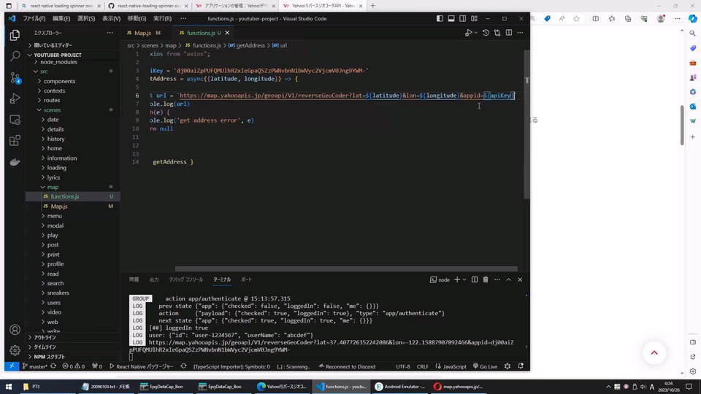Open Android Emulator from Windows taskbar

[x=399, y=386]
